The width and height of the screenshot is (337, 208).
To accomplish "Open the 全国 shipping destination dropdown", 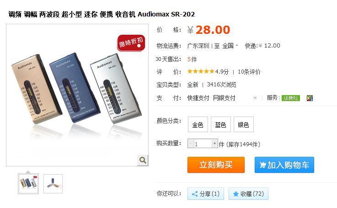I will [230, 46].
